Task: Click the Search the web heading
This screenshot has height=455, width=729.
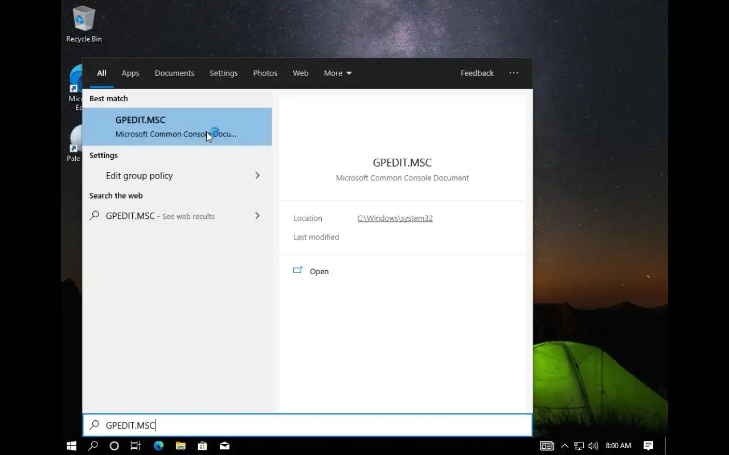Action: point(116,196)
